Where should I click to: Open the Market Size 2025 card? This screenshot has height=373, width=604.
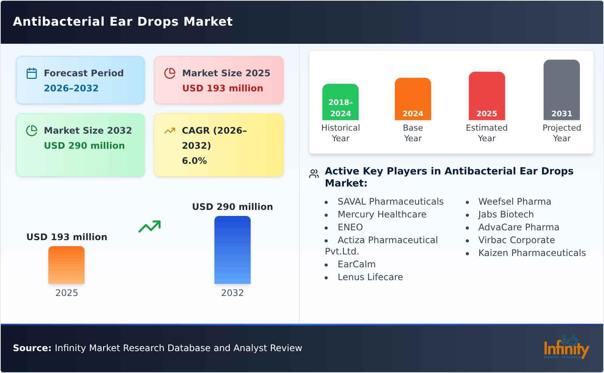(219, 80)
